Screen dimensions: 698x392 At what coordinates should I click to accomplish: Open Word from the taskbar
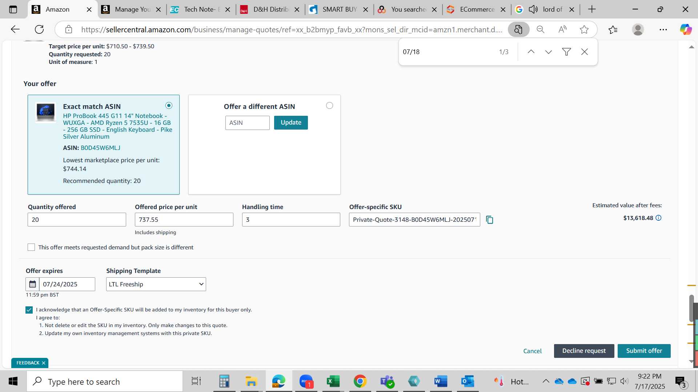coord(441,381)
